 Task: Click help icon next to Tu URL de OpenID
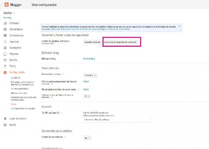61,113
